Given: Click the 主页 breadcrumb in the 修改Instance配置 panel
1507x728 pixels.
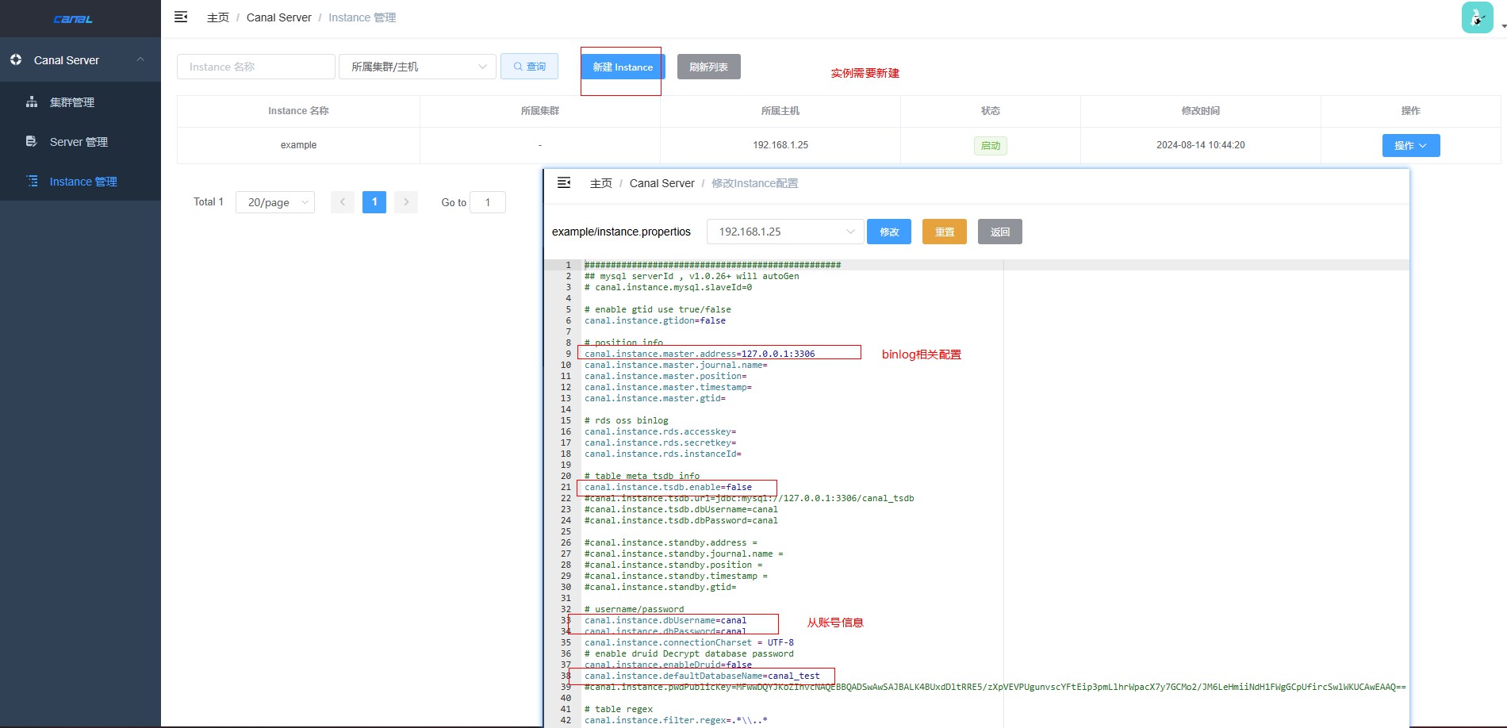Looking at the screenshot, I should click(601, 183).
